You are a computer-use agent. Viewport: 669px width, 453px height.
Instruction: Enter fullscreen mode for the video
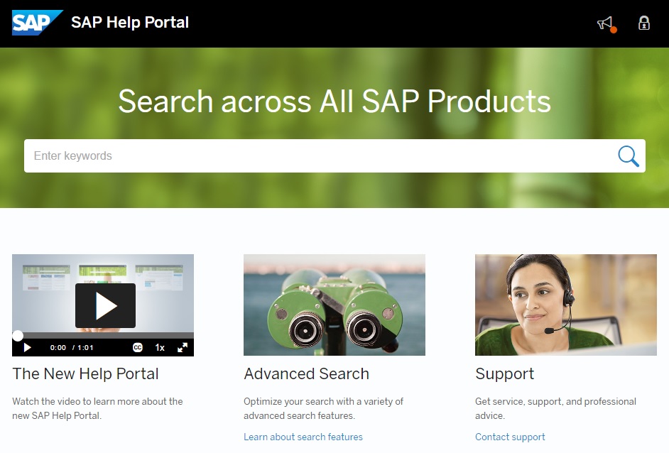pyautogui.click(x=183, y=348)
